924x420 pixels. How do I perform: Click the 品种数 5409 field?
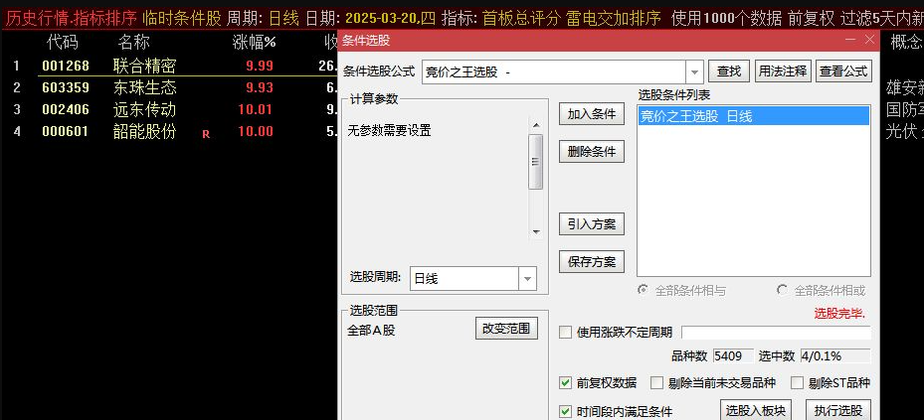pyautogui.click(x=733, y=355)
